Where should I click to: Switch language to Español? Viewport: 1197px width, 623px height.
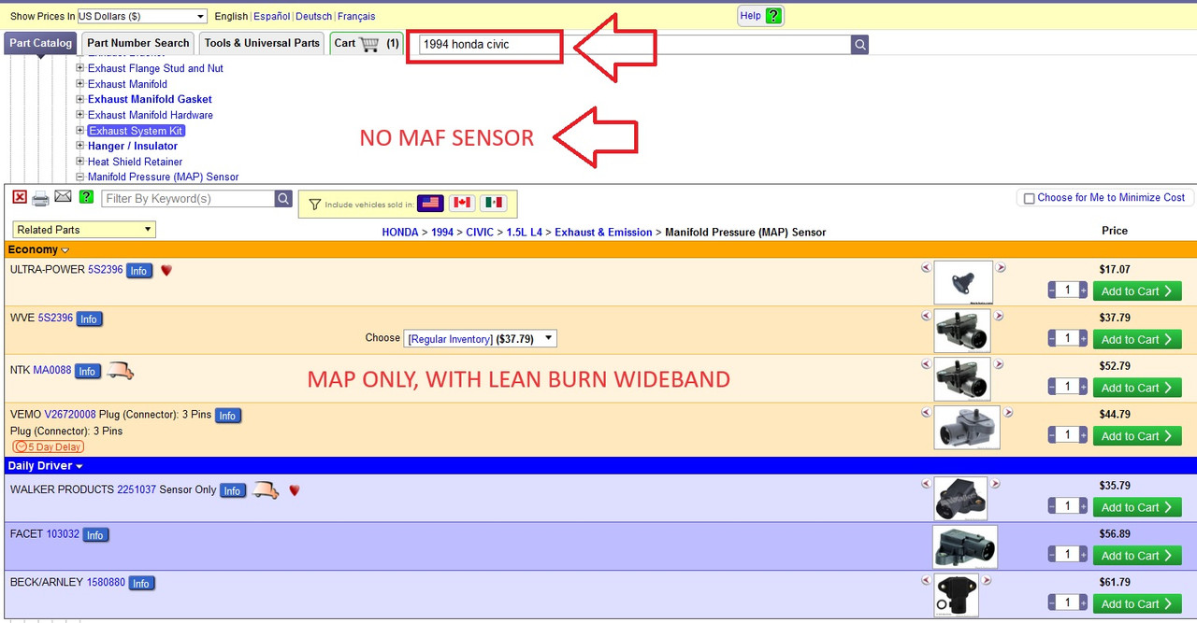pyautogui.click(x=272, y=16)
